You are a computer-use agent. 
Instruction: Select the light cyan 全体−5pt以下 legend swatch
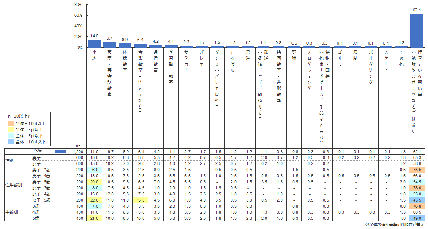[x=11, y=136]
